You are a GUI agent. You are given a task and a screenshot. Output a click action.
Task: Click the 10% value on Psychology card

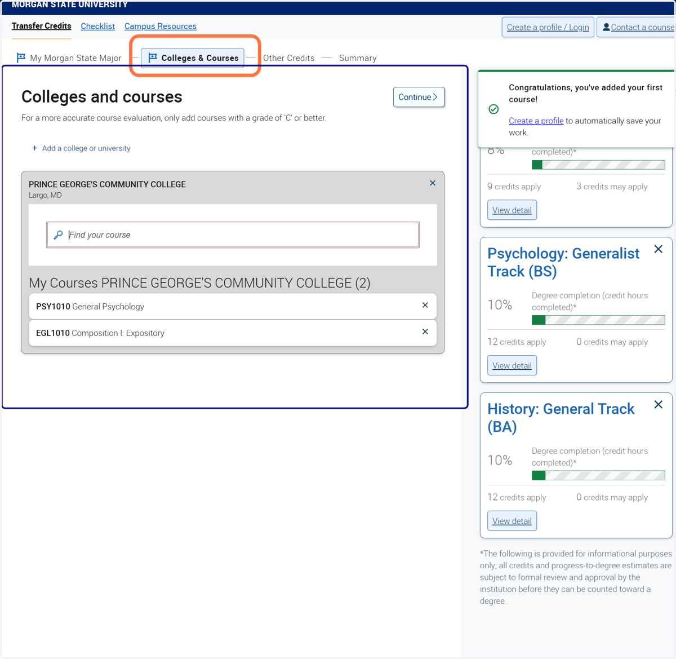[500, 305]
